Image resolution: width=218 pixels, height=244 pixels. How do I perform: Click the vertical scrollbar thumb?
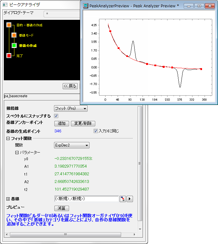[x=140, y=163]
